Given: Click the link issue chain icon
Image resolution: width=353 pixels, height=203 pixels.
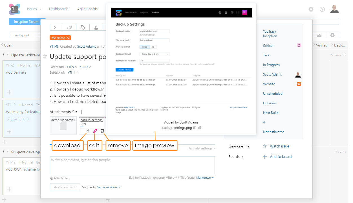Looking at the screenshot, I should pos(70,27).
